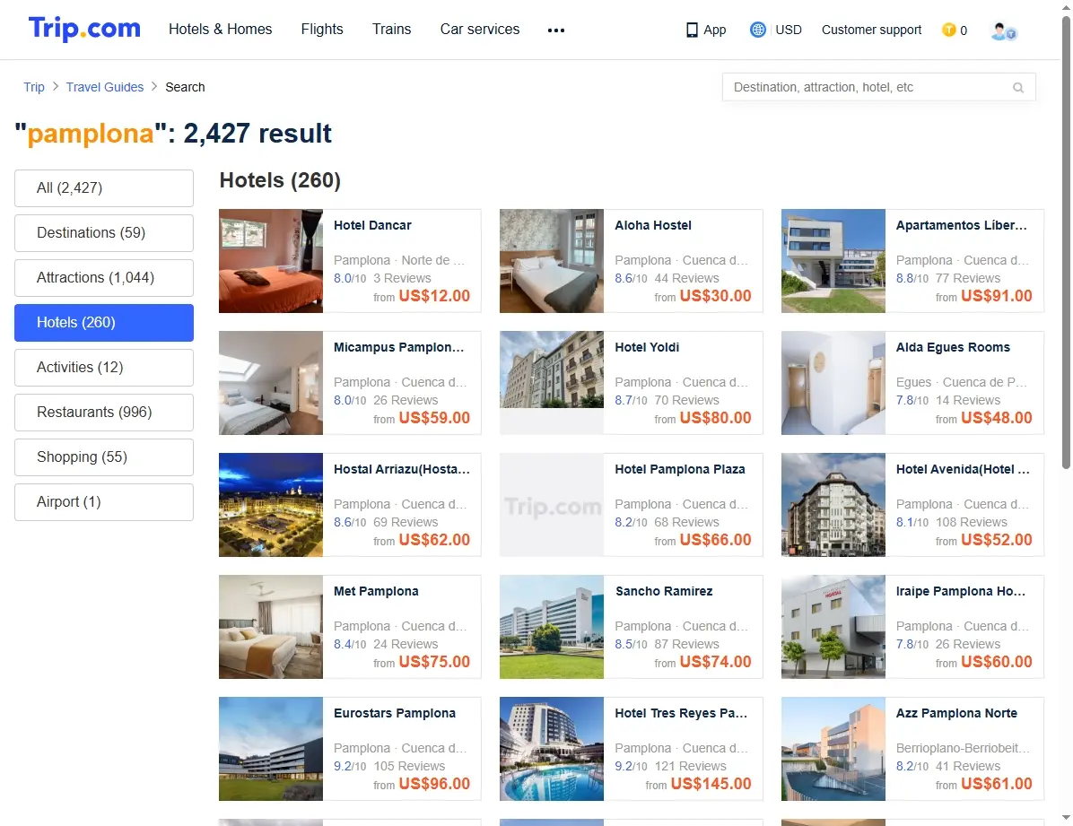Select Hotels (260) filter
Image resolution: width=1073 pixels, height=826 pixels.
104,322
